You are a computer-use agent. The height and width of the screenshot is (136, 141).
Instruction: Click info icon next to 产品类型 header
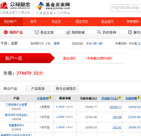(50, 98)
